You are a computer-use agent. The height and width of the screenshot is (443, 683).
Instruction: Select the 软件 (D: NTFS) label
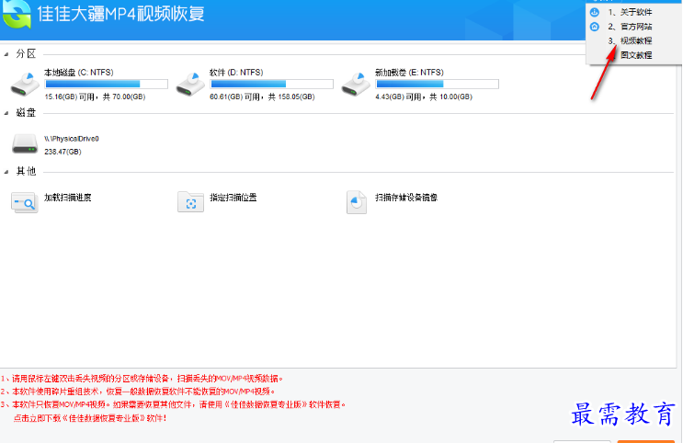pos(236,73)
